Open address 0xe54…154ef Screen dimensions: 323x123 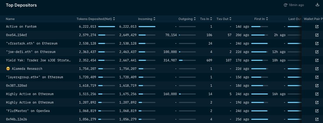16,35
